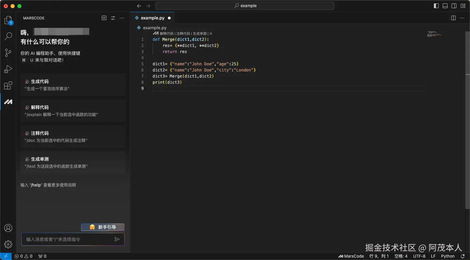Open the Extensions view

point(8,85)
